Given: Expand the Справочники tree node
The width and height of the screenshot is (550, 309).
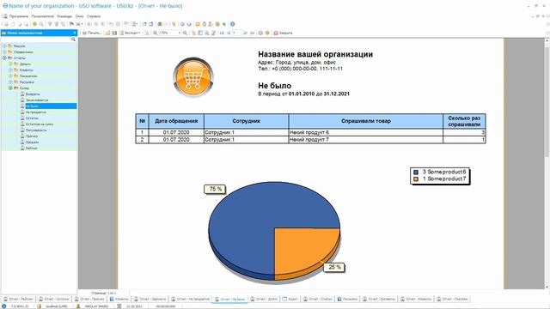Looking at the screenshot, I should tap(4, 51).
